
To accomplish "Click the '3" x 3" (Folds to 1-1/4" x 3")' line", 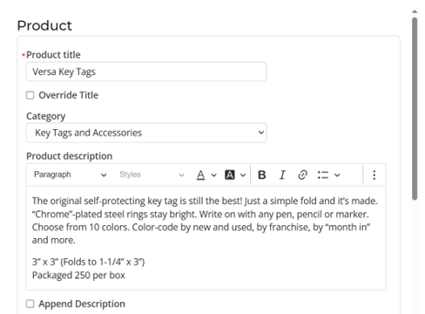I will [x=88, y=262].
